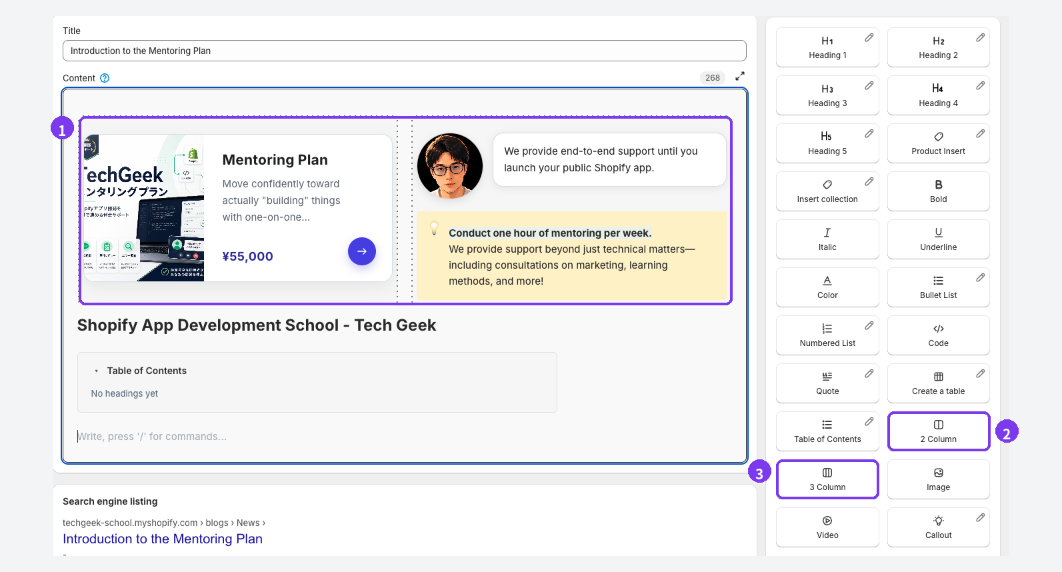
Task: Click the pencil icon on Numbered List
Action: (869, 326)
